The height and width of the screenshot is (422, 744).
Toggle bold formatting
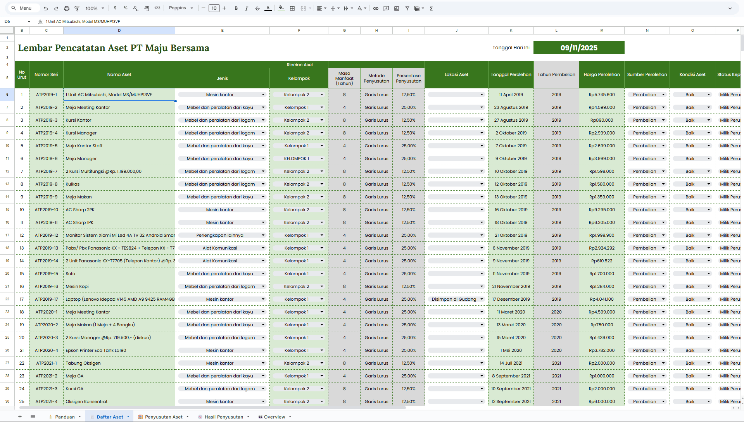(x=236, y=8)
